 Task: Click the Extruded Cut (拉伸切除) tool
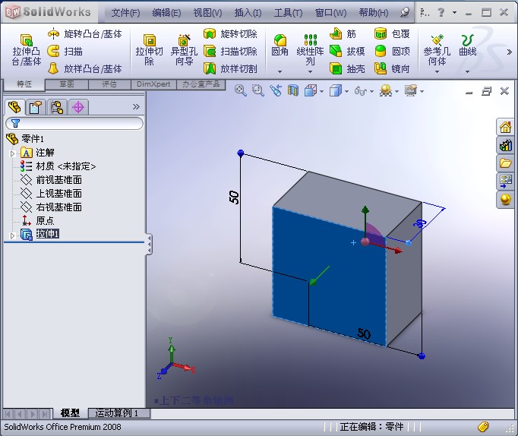tap(150, 49)
